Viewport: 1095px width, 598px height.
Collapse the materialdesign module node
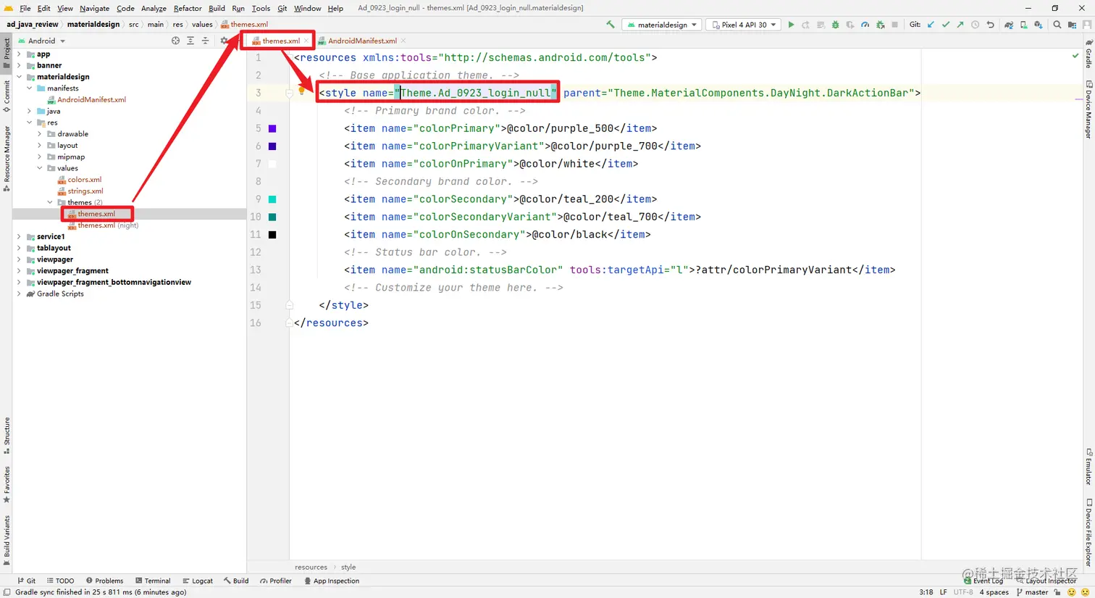coord(20,77)
